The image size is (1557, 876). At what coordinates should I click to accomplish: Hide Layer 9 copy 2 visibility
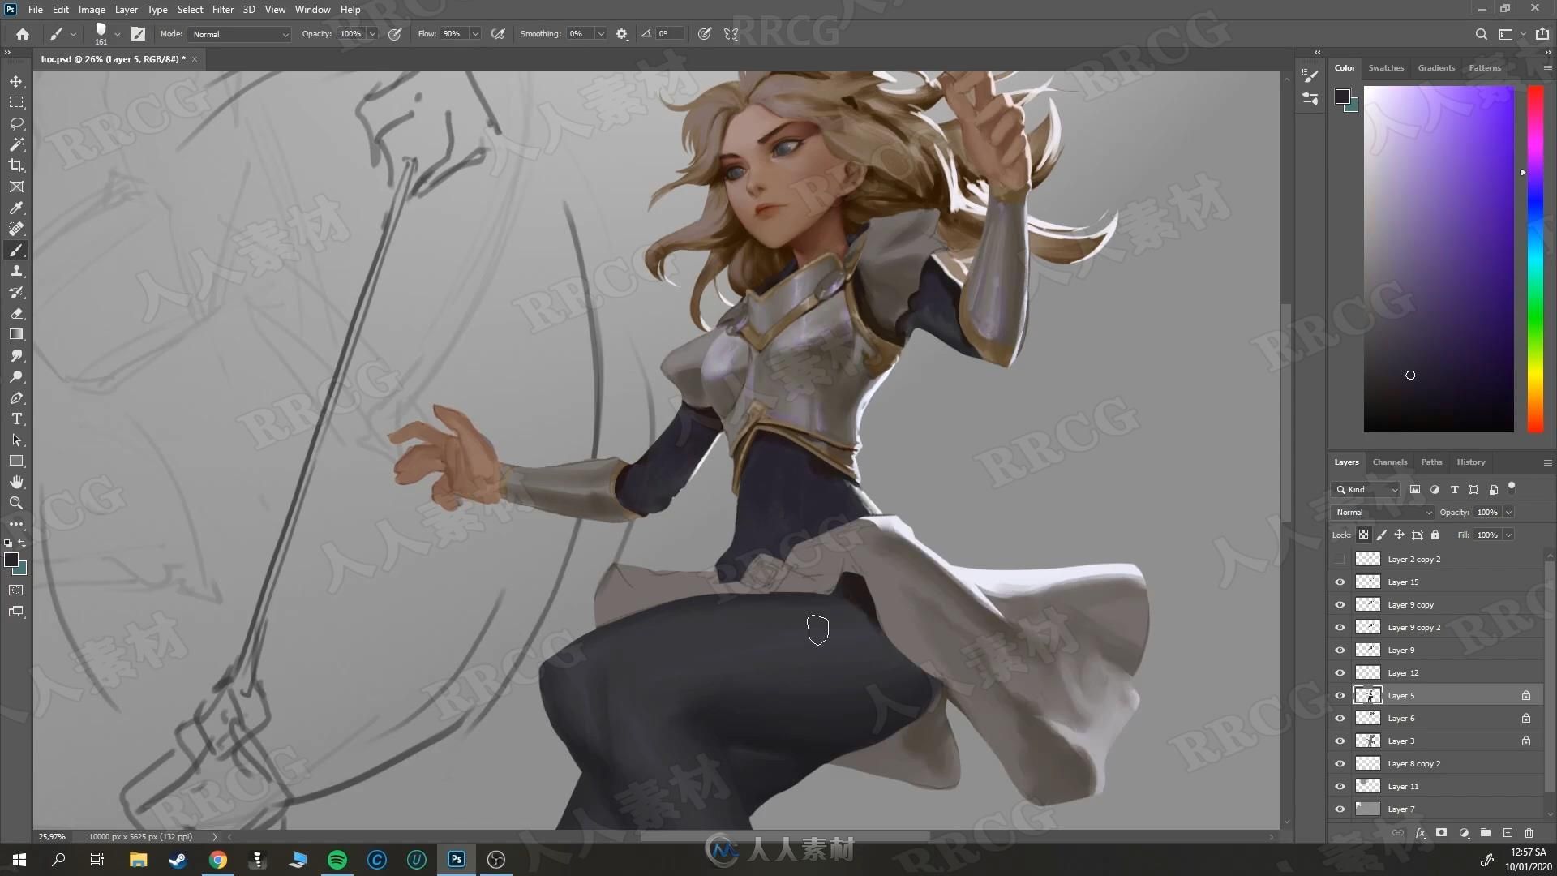click(1340, 628)
